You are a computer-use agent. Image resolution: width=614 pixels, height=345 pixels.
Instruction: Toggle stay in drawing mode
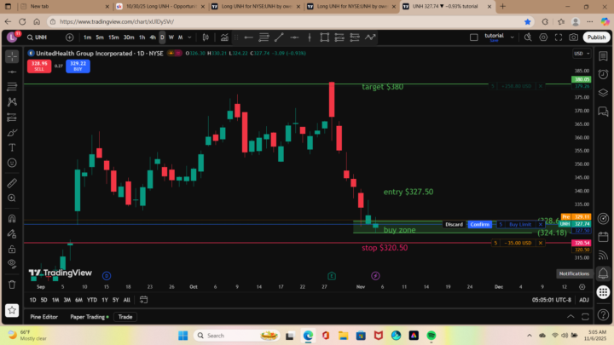pyautogui.click(x=12, y=234)
